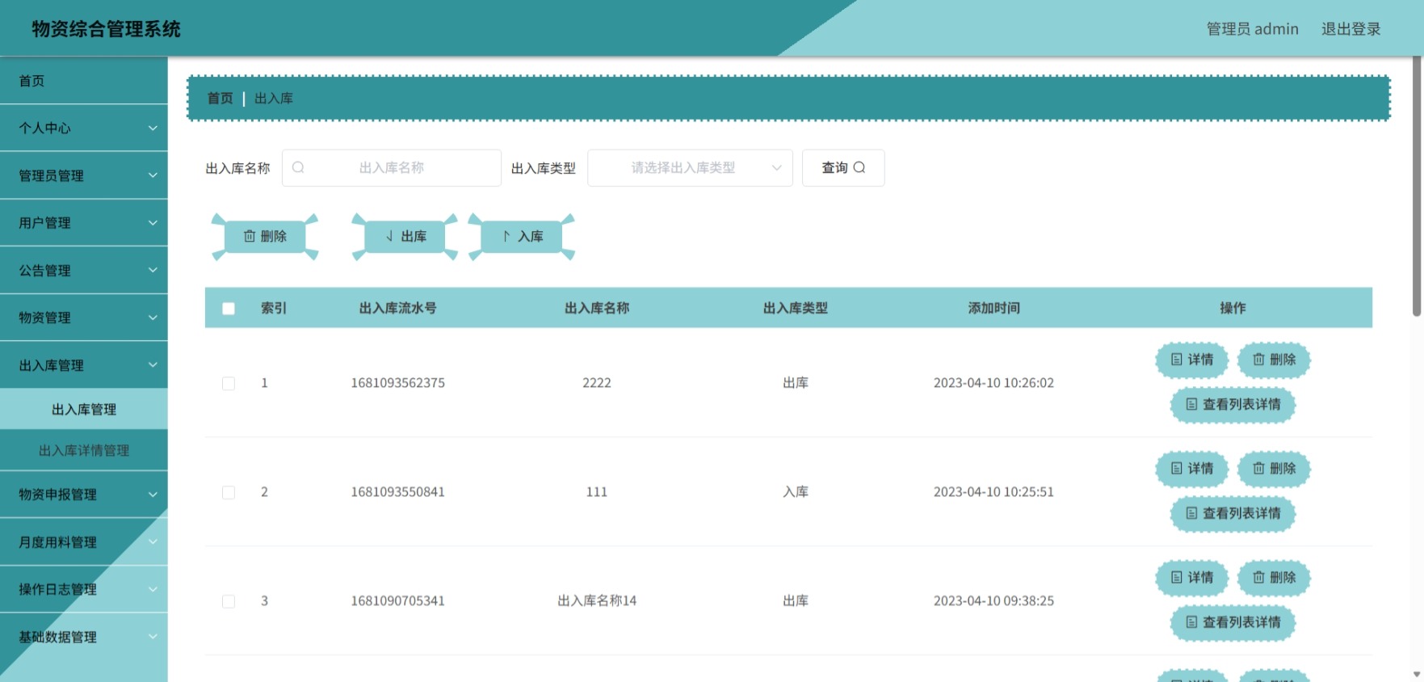The height and width of the screenshot is (682, 1424).
Task: Open the 请选择出入库类型 dropdown
Action: pos(690,167)
